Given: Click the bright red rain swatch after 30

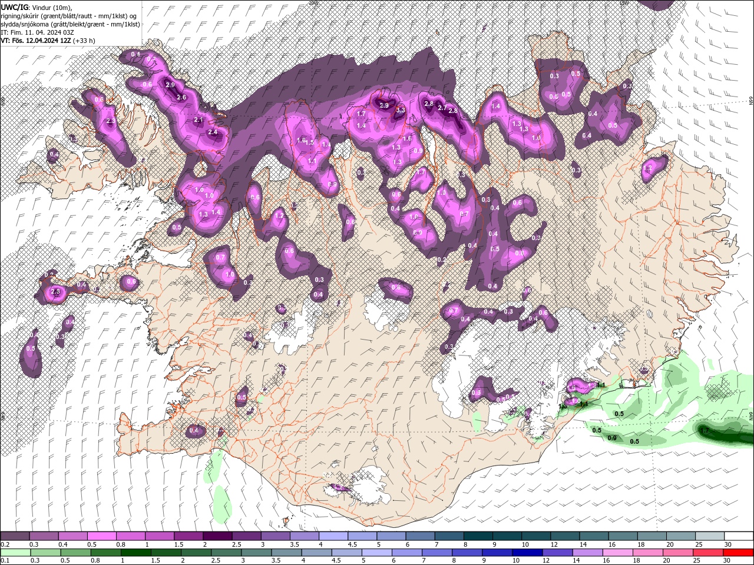Looking at the screenshot, I should coord(738,552).
